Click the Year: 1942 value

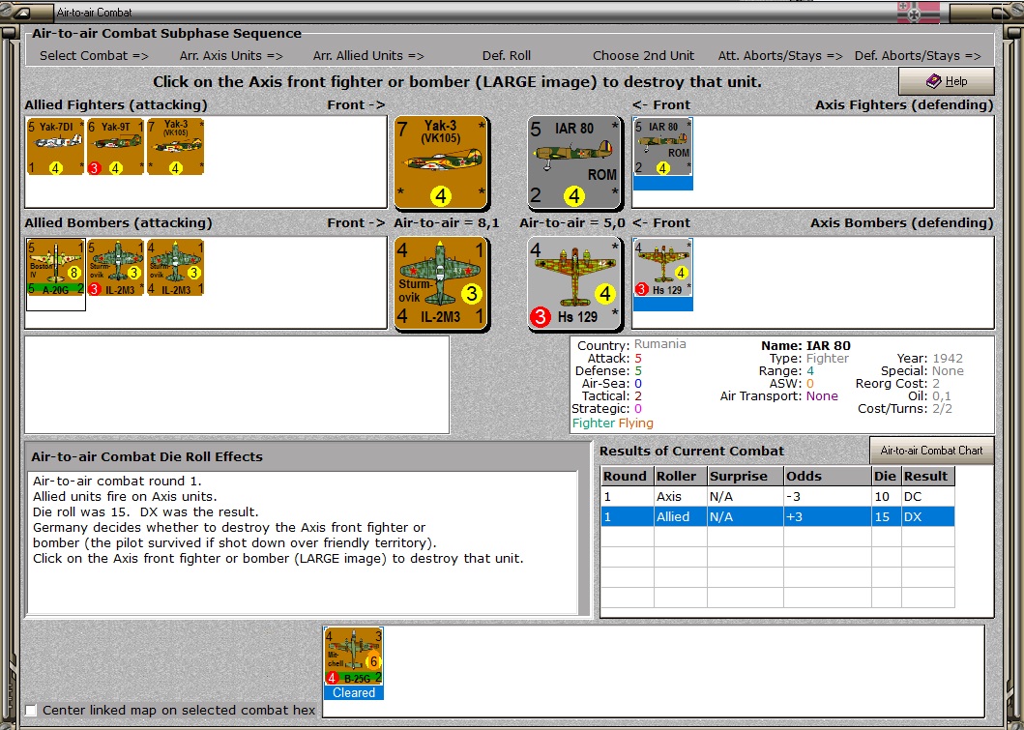click(x=948, y=359)
